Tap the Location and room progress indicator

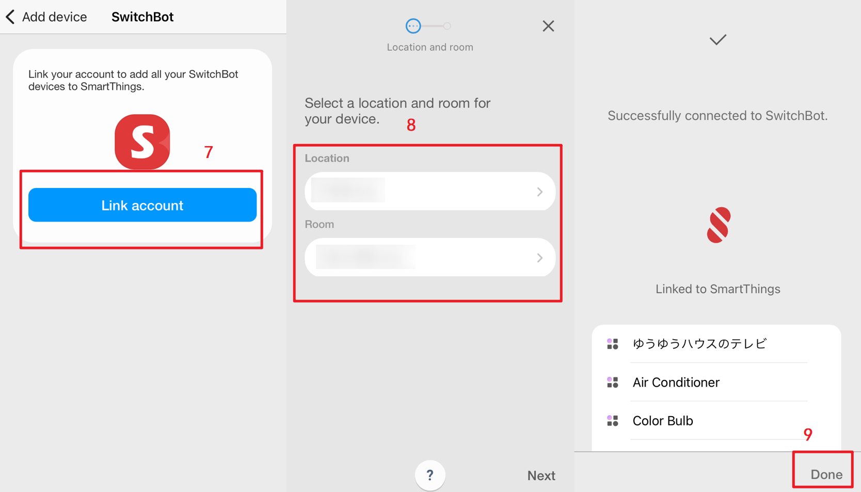click(429, 26)
